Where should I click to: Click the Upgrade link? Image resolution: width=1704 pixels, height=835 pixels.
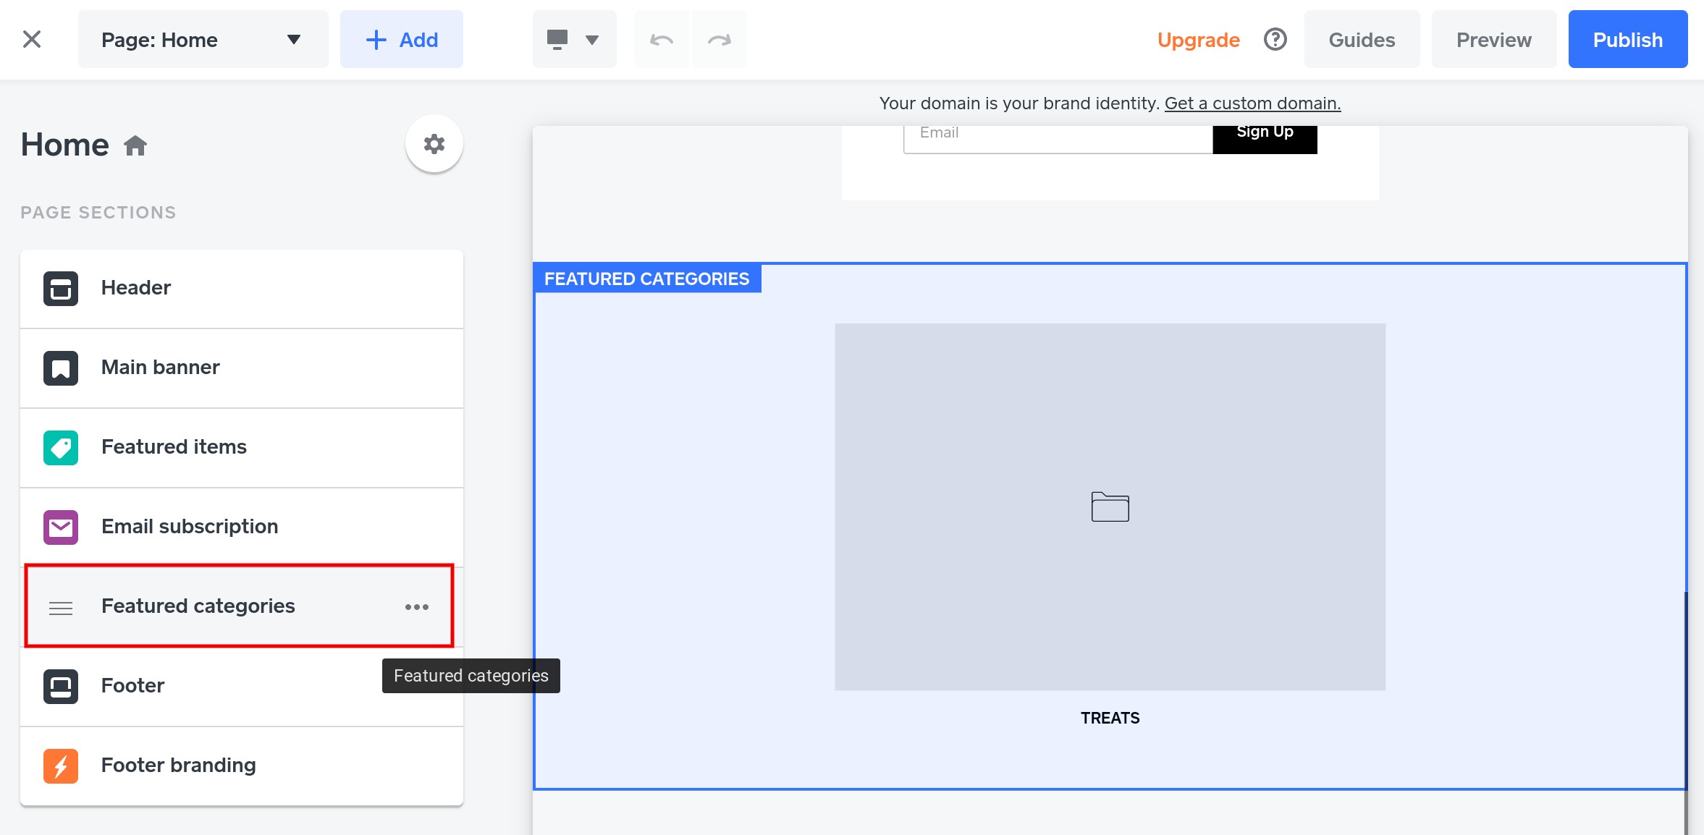[1198, 40]
